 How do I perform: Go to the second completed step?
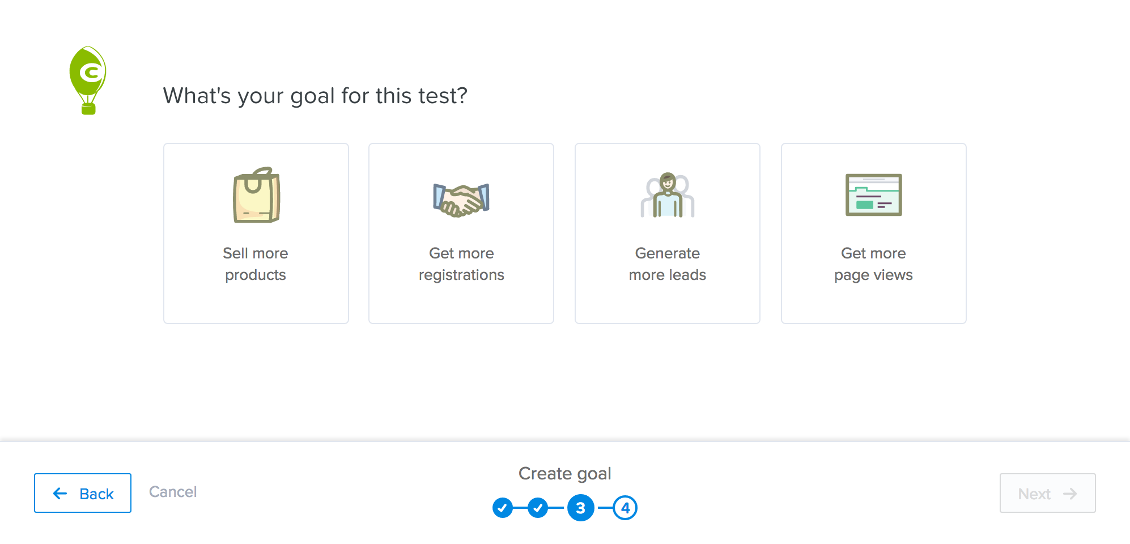click(538, 508)
